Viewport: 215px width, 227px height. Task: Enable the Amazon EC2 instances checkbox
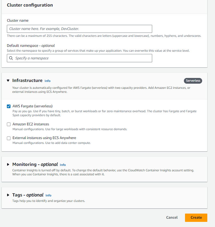point(9,124)
